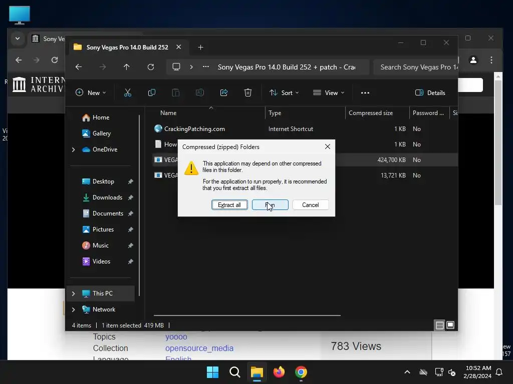513x384 pixels.
Task: Open Videos in quick access
Action: tap(101, 261)
